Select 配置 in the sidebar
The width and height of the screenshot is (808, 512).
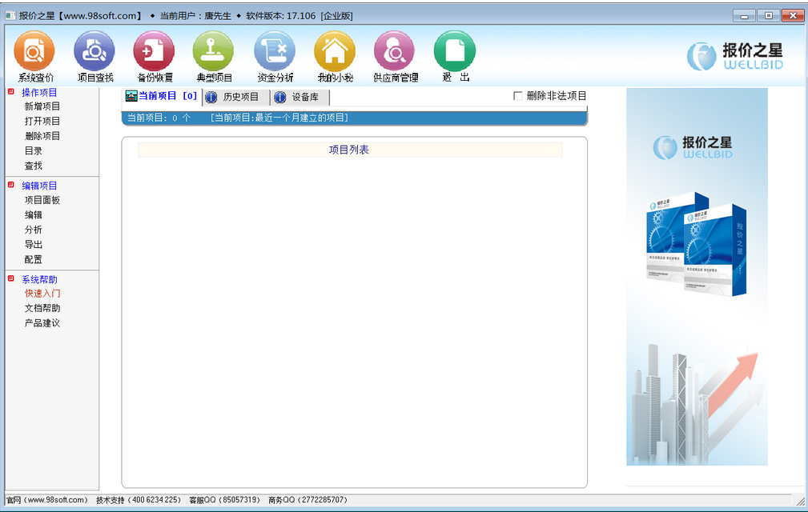click(x=34, y=260)
